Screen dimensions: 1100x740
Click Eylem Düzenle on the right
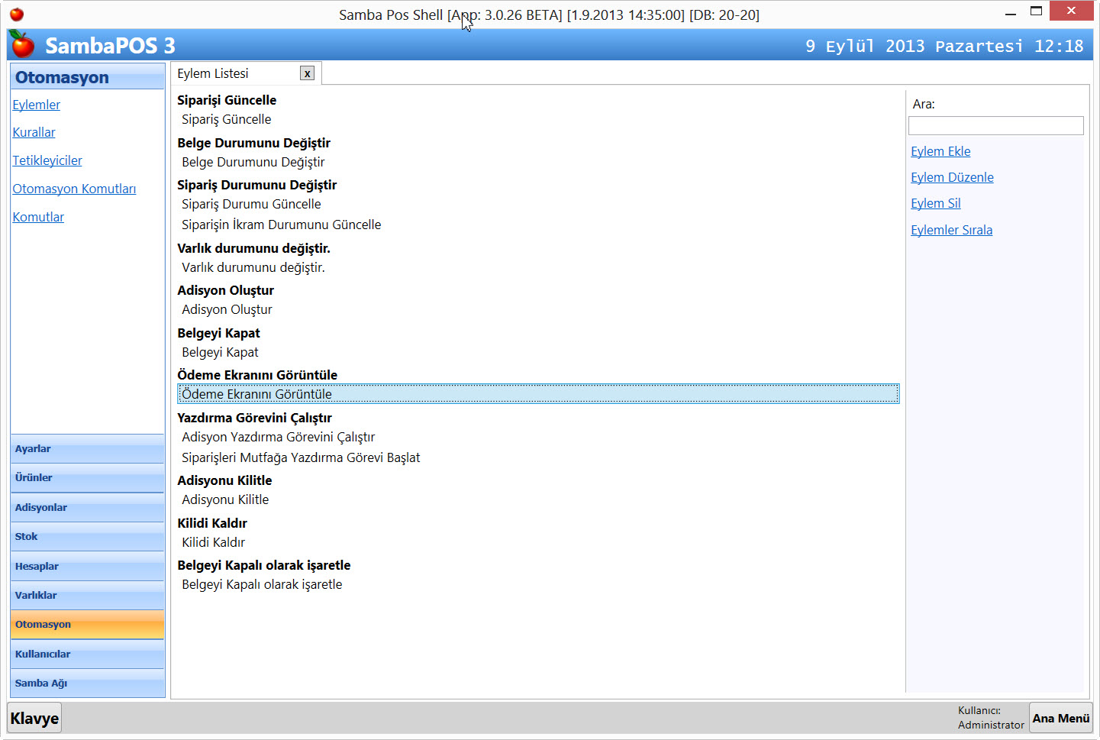pyautogui.click(x=952, y=177)
